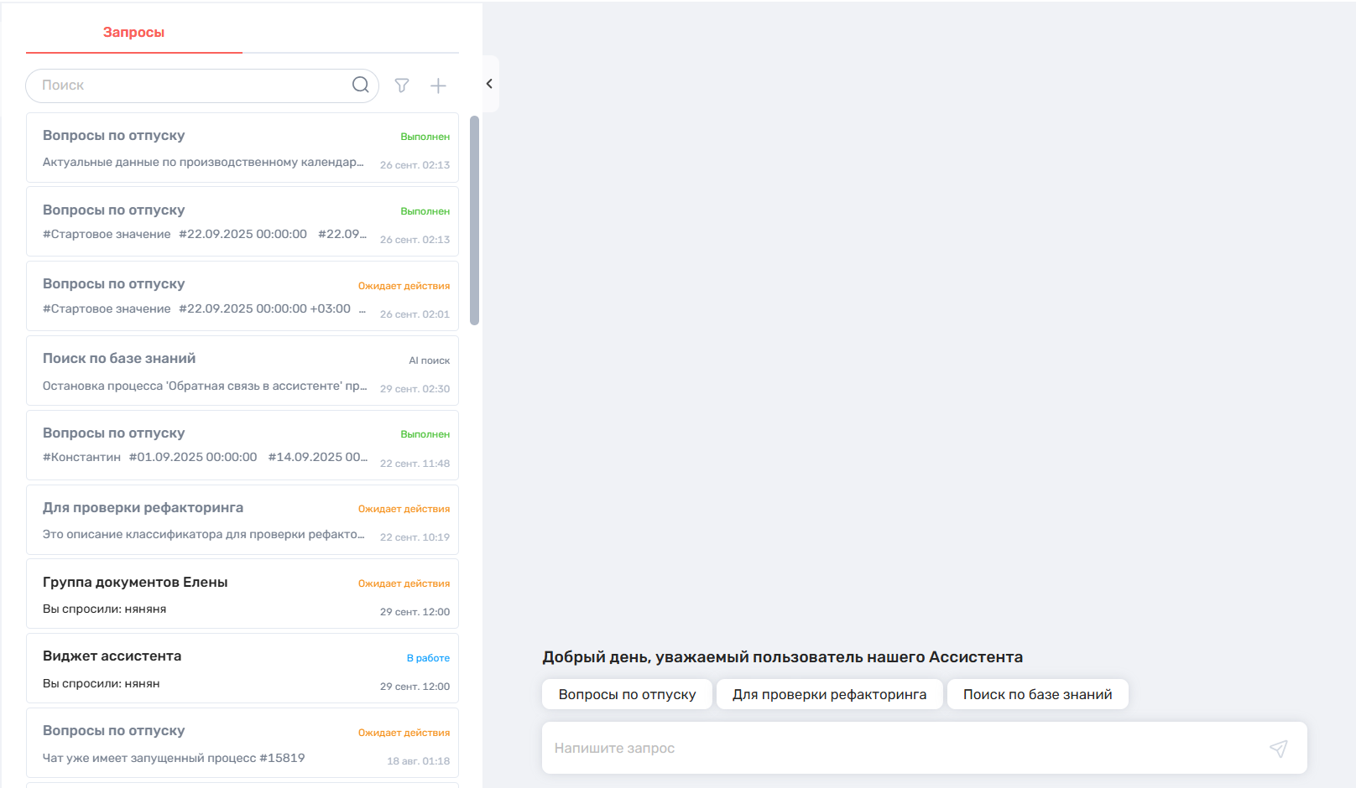Open the filter funnel icon
The image size is (1356, 788).
point(402,86)
